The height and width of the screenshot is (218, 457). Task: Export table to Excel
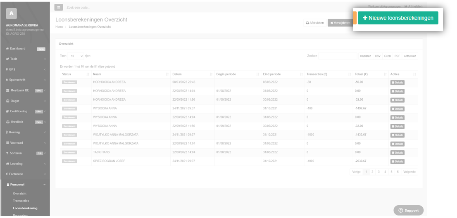[387, 56]
